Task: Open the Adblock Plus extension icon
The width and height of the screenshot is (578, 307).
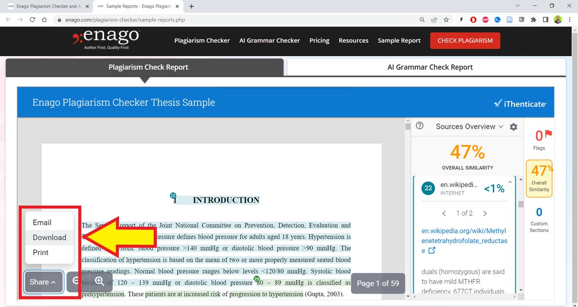Action: point(485,20)
